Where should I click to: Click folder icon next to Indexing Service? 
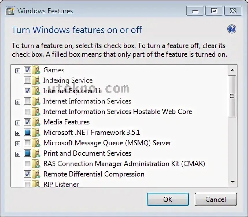[x=36, y=80]
